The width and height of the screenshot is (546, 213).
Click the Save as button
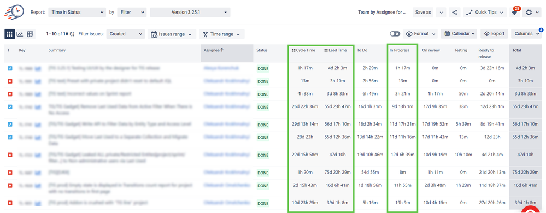pos(423,12)
